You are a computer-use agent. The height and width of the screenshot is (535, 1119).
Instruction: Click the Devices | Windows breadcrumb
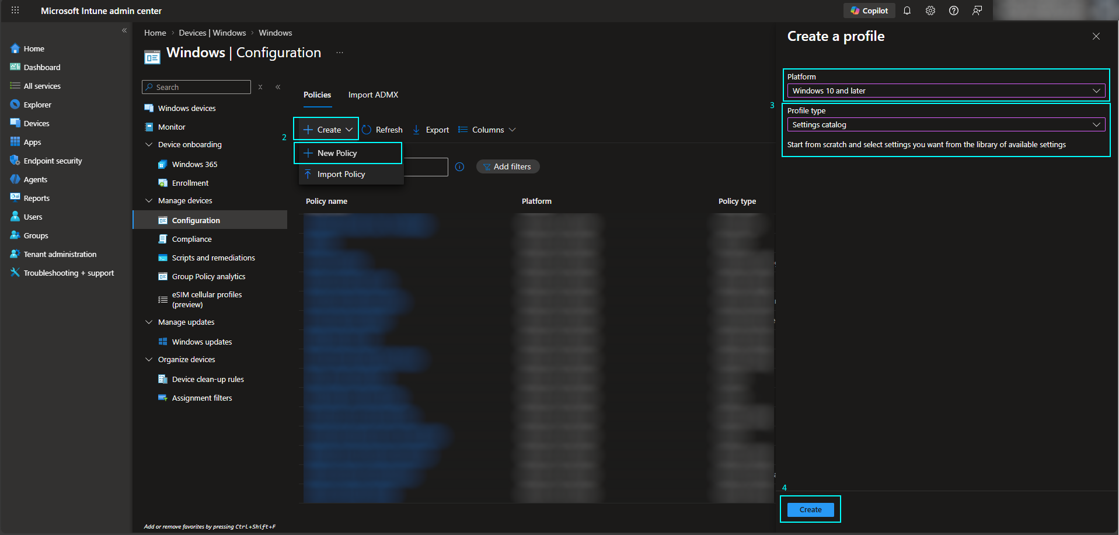click(x=212, y=33)
